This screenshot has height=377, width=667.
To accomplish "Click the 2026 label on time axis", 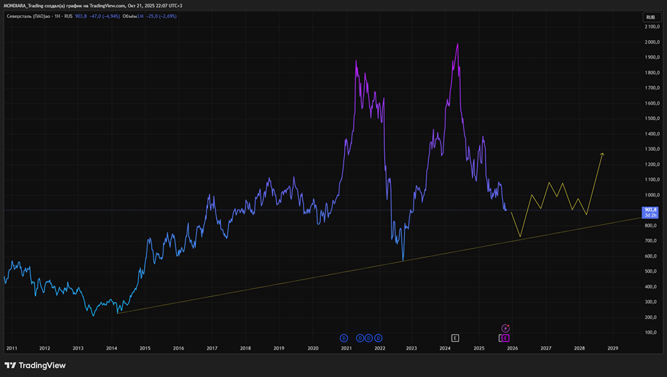I will pyautogui.click(x=512, y=348).
